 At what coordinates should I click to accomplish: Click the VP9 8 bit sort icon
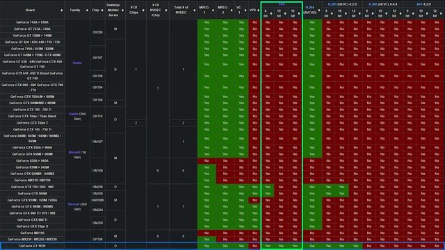coord(271,13)
